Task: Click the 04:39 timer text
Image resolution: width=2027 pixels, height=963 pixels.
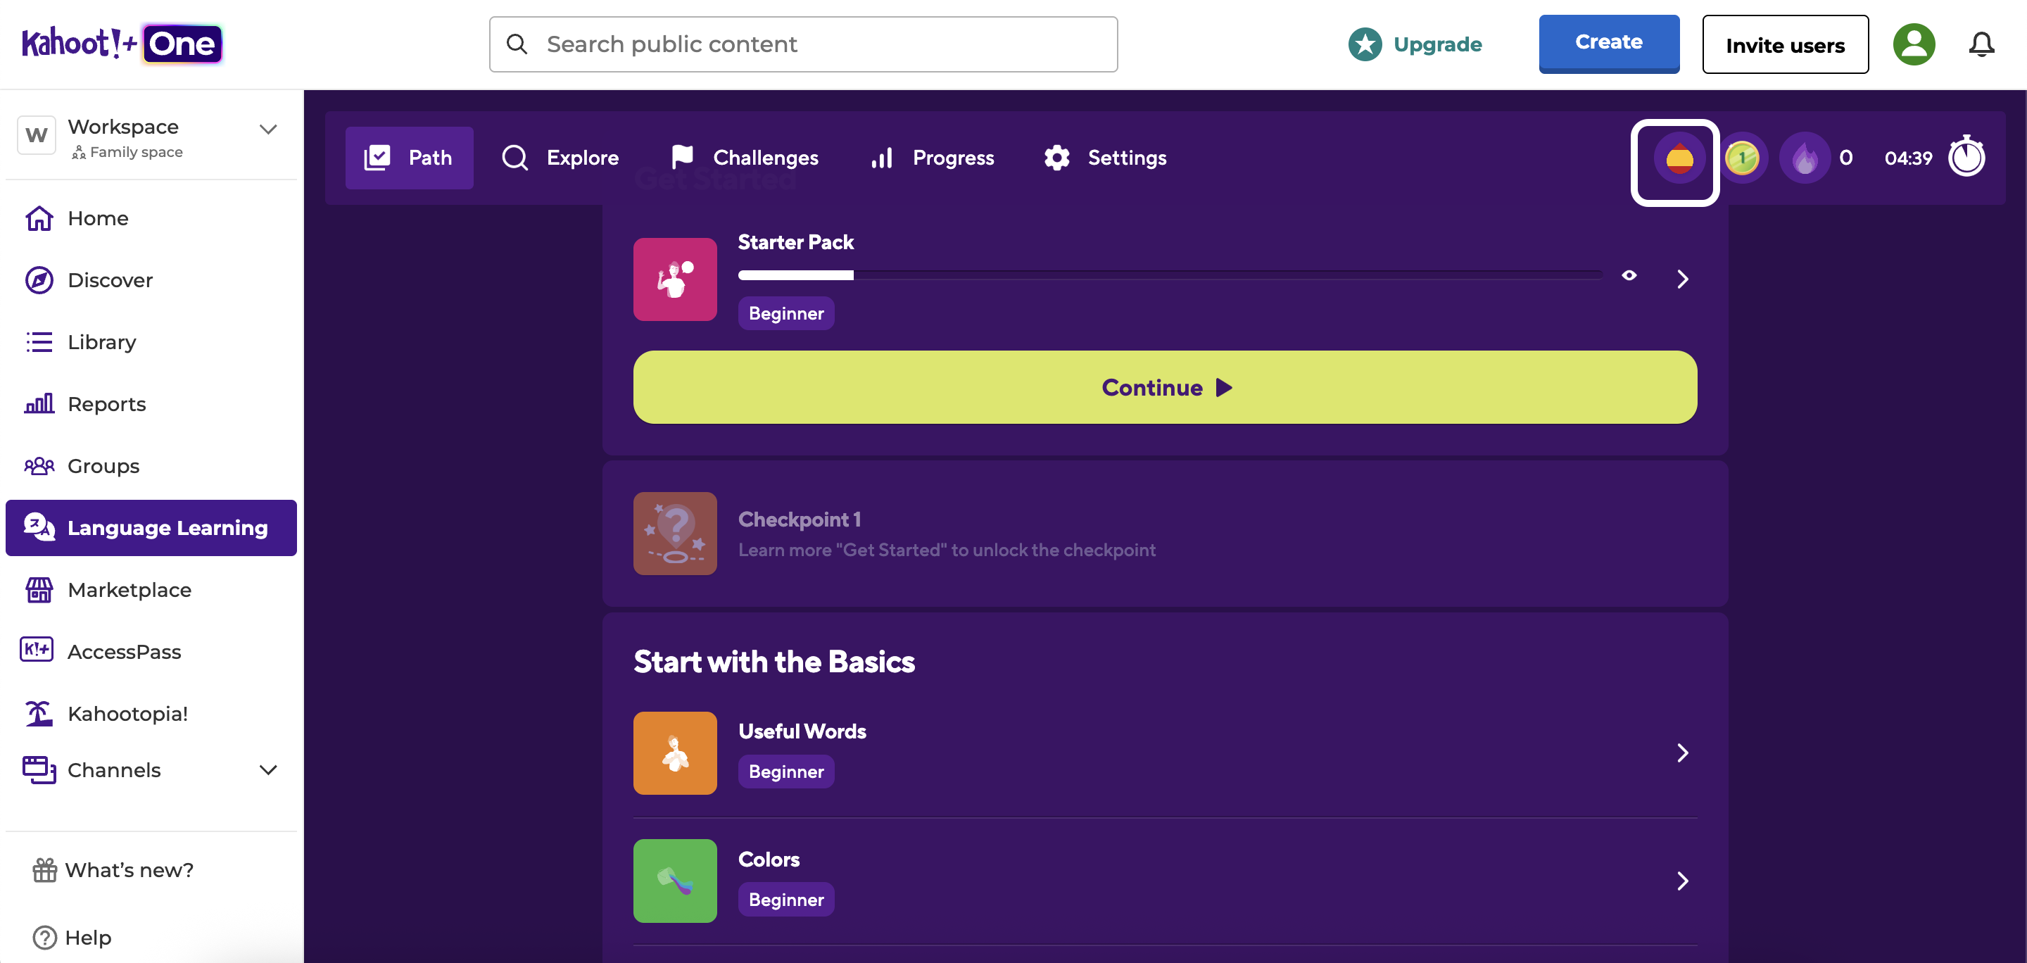Action: click(x=1908, y=158)
